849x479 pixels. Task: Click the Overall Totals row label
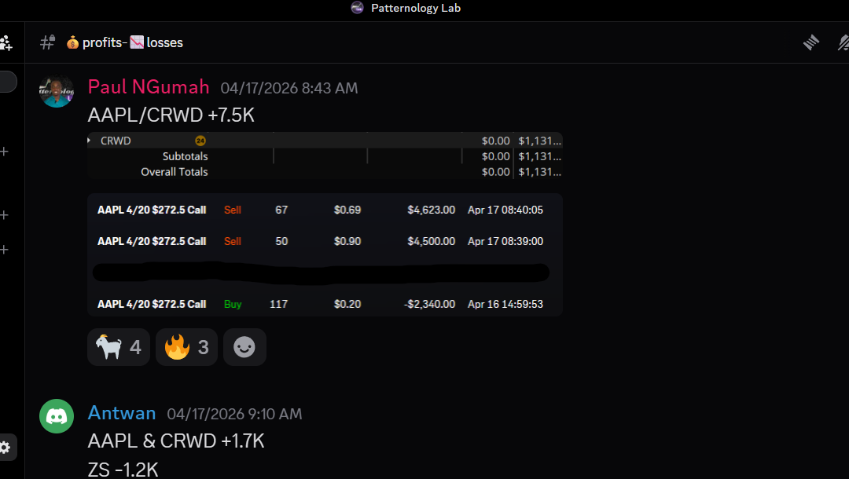point(175,172)
